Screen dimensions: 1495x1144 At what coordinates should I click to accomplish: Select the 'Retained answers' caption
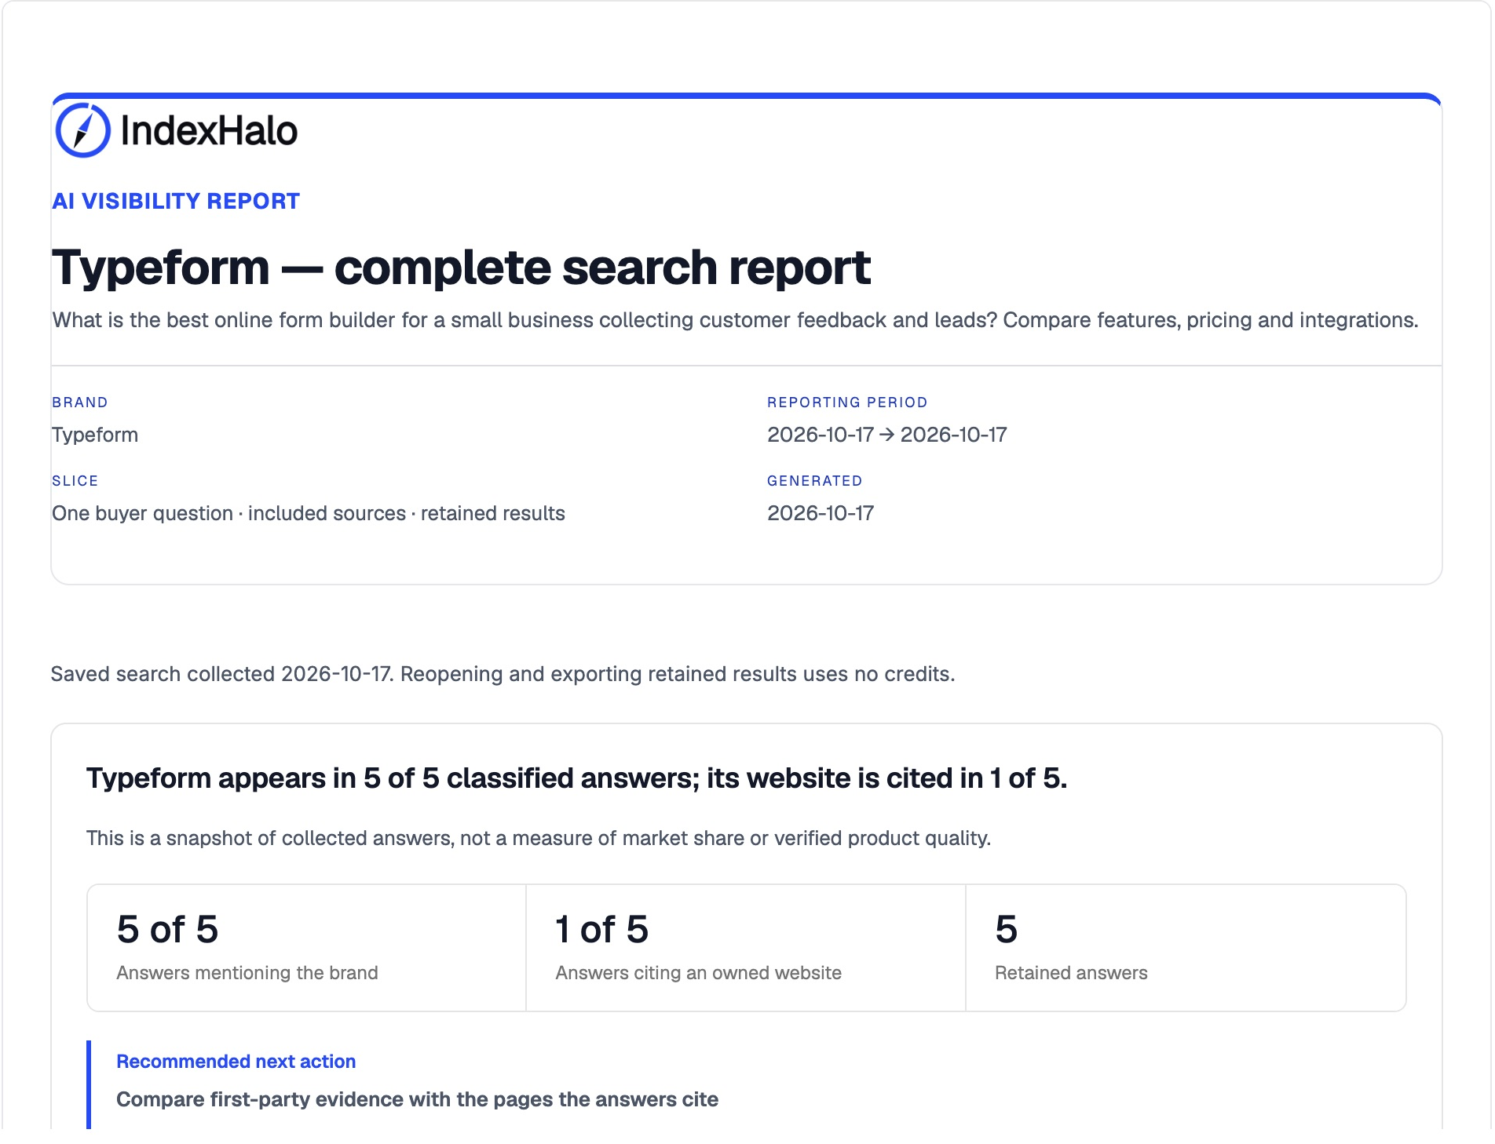[1071, 973]
